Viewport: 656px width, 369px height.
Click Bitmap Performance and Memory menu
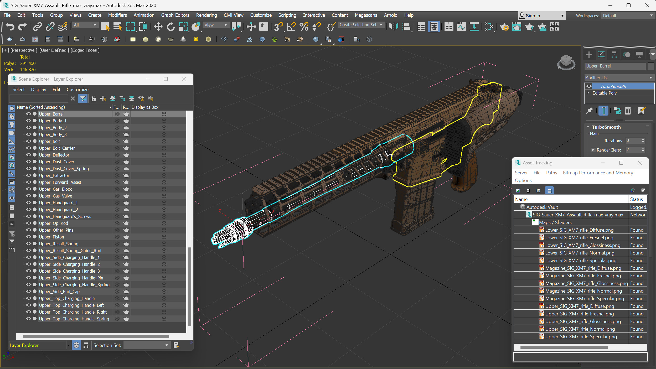598,173
